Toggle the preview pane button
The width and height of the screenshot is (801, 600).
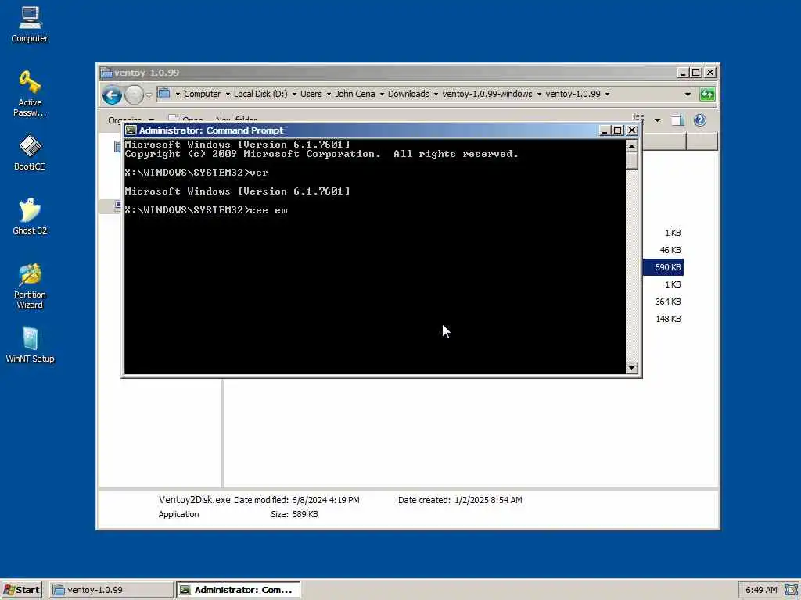(x=677, y=120)
